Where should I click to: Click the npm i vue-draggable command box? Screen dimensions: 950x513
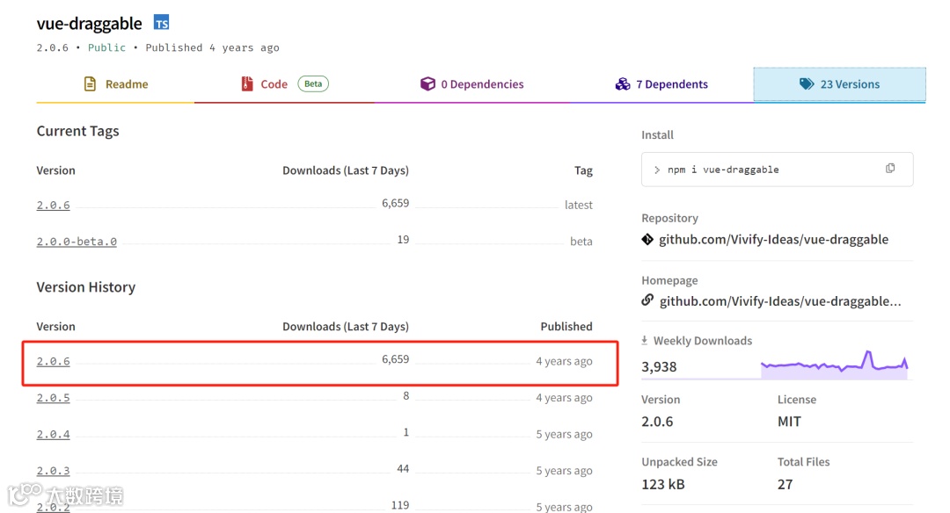click(x=778, y=170)
